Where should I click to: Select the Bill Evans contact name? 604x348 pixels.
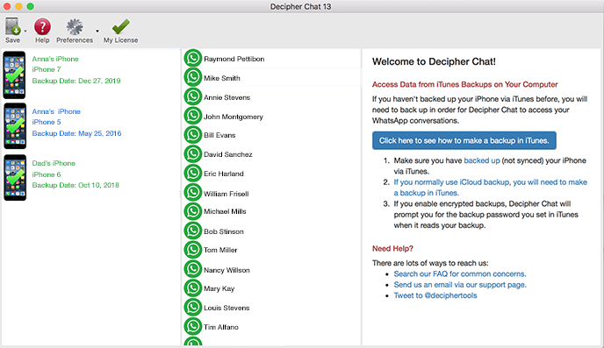pyautogui.click(x=219, y=135)
